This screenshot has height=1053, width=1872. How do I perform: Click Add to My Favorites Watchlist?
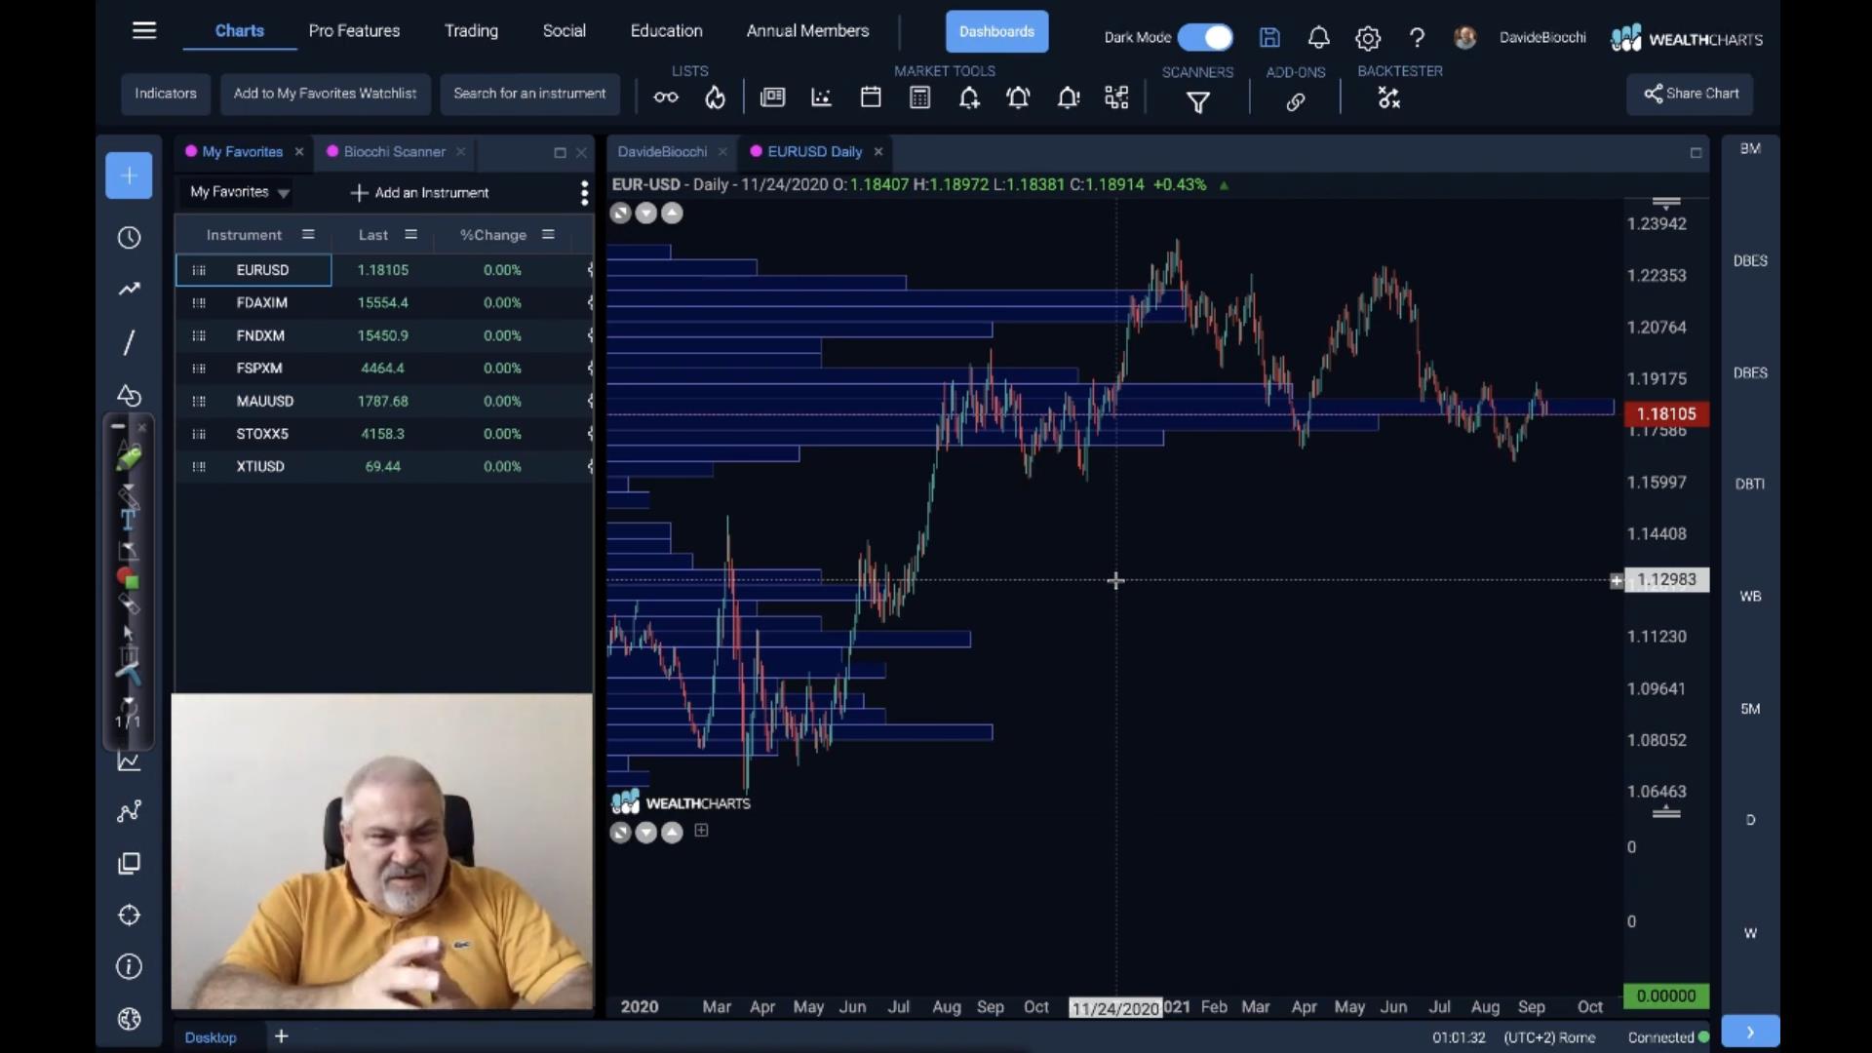[325, 94]
